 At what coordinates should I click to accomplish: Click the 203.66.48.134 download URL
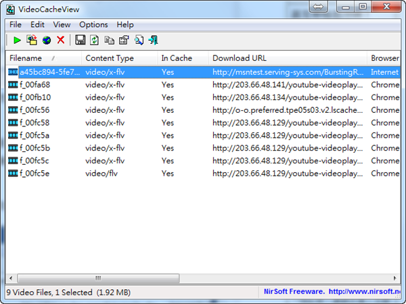point(288,97)
